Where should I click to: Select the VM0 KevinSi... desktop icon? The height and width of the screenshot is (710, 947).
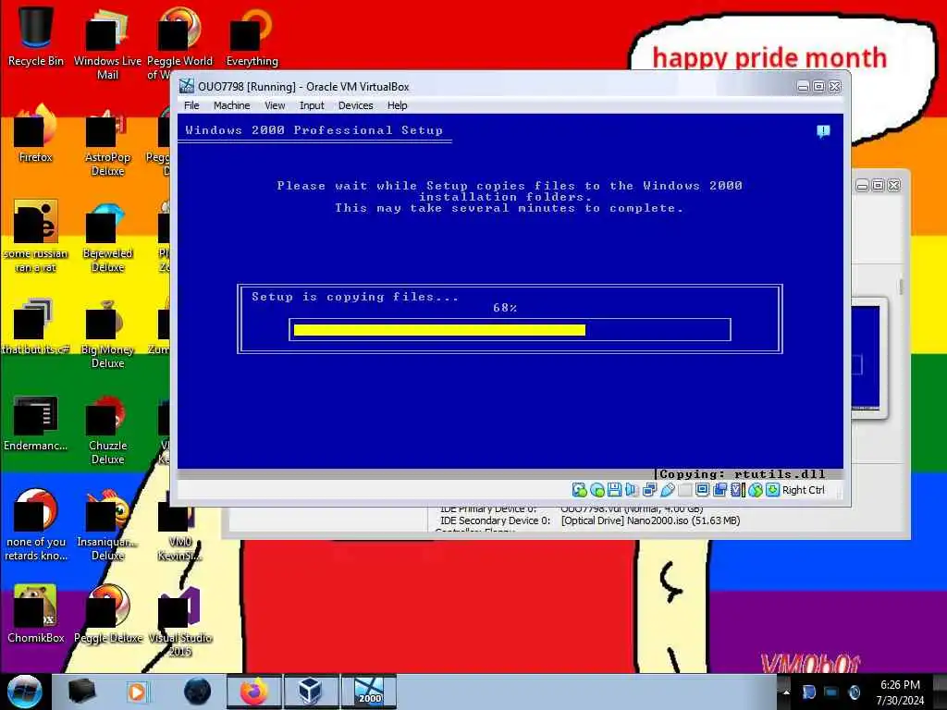(180, 526)
